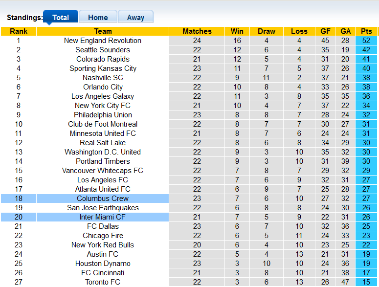
Task: Click the Pts column header
Action: coord(366,31)
